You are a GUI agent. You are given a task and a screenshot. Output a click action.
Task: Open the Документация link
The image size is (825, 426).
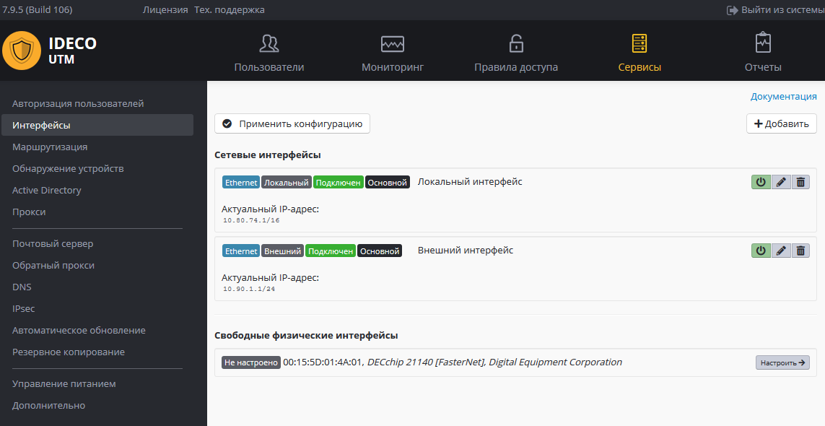(783, 96)
